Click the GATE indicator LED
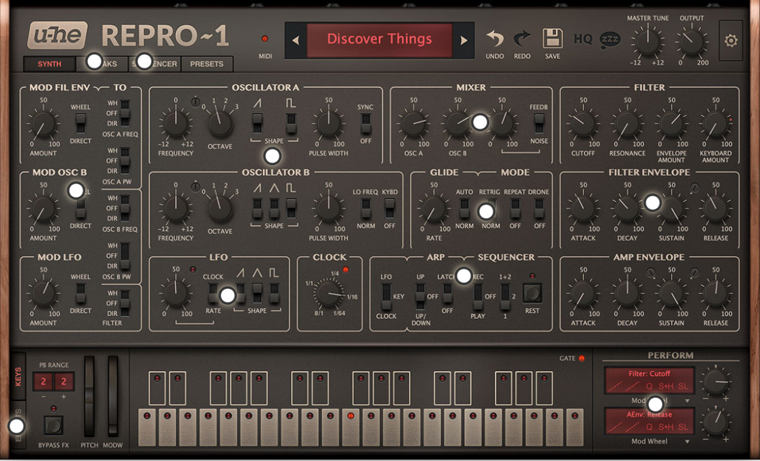The image size is (760, 461). coord(581,358)
